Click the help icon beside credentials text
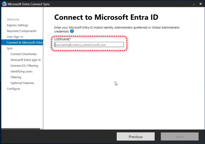 [72, 31]
